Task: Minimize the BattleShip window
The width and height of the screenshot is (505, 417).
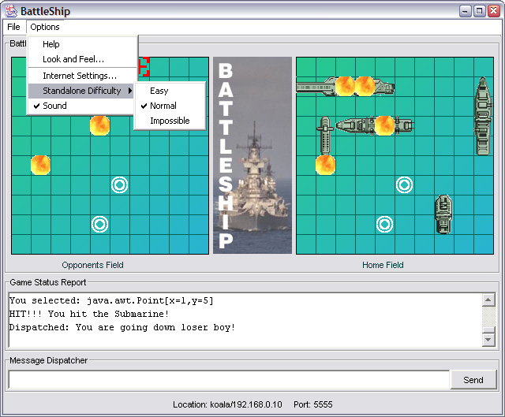Action: [x=465, y=11]
